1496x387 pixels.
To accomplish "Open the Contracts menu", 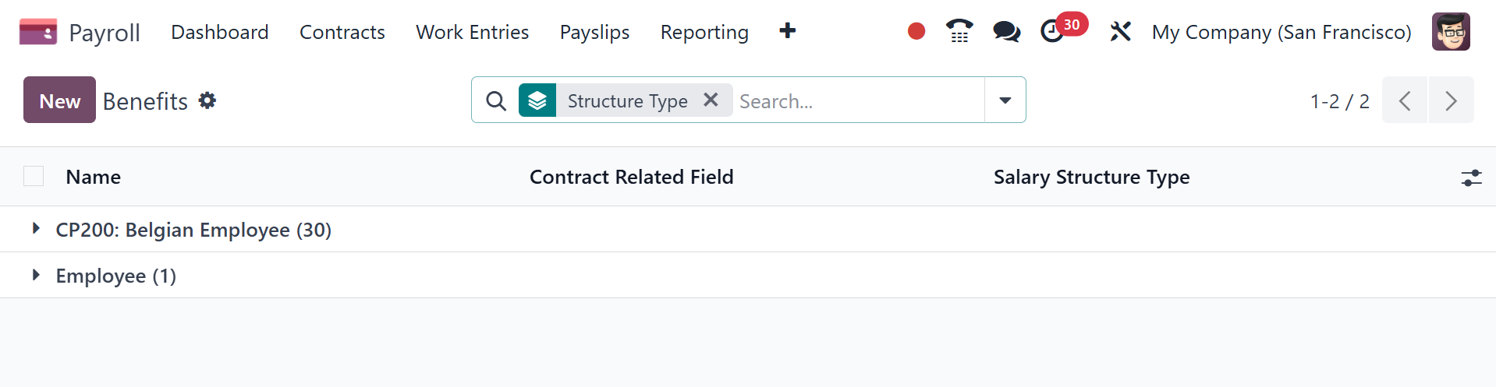I will tap(342, 32).
